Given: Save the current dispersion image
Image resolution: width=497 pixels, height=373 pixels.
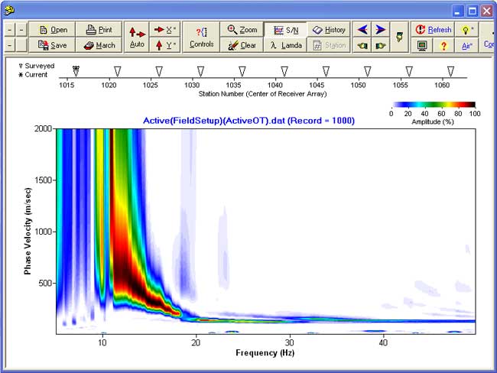Looking at the screenshot, I should point(52,45).
